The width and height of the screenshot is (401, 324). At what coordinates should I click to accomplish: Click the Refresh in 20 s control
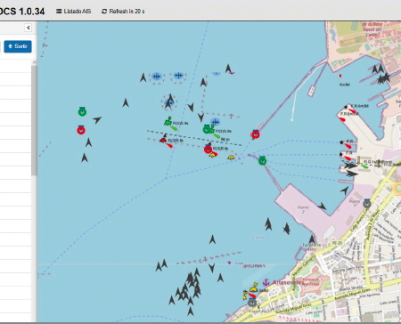(123, 12)
